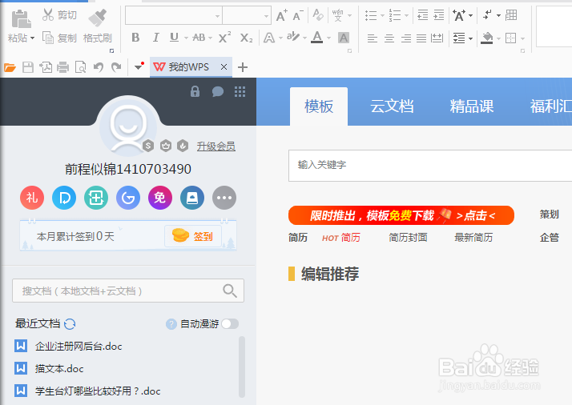Image resolution: width=572 pixels, height=405 pixels.
Task: Apply the font color A swatch
Action: [x=317, y=37]
